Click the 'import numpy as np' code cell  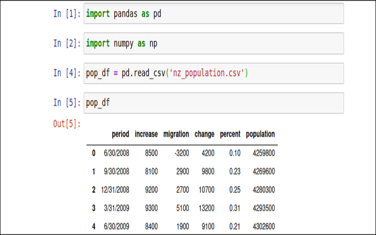point(214,43)
